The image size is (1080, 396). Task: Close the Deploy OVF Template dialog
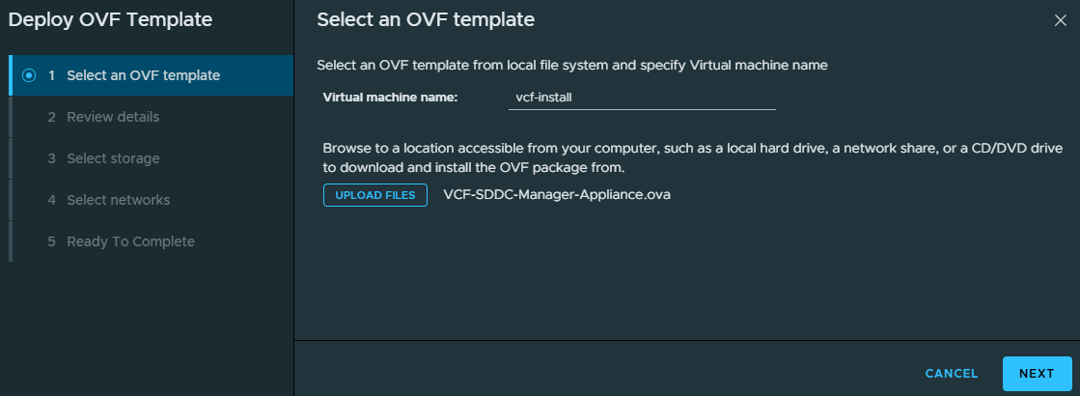(x=1060, y=20)
